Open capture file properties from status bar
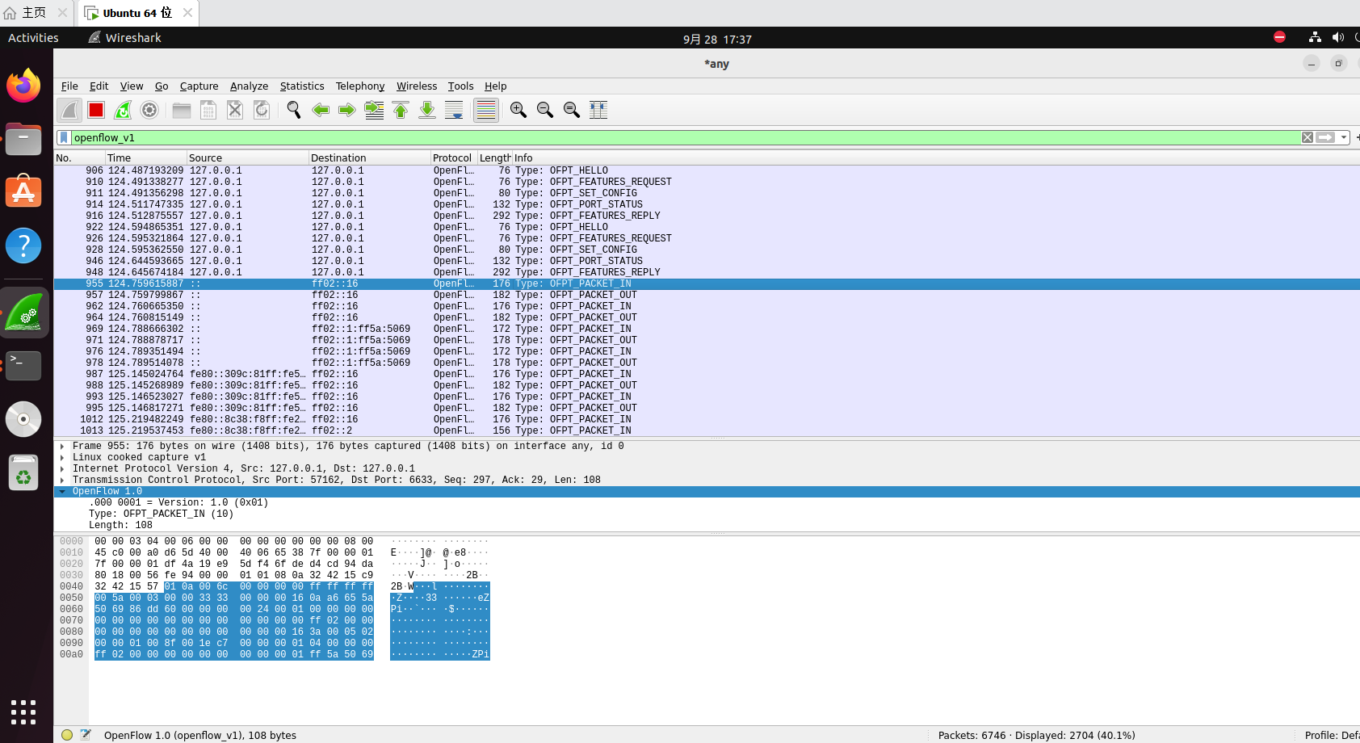 coord(86,735)
